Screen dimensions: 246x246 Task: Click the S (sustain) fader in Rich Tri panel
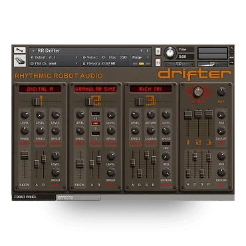point(146,155)
